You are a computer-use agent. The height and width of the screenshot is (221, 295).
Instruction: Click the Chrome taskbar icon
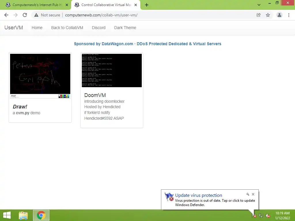click(41, 215)
